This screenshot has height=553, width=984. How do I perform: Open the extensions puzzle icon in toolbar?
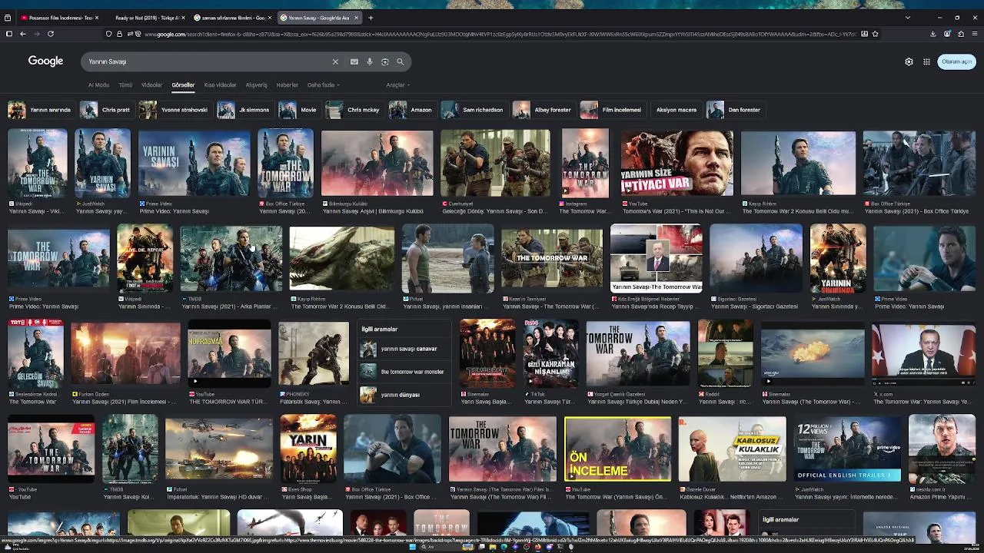tap(961, 34)
